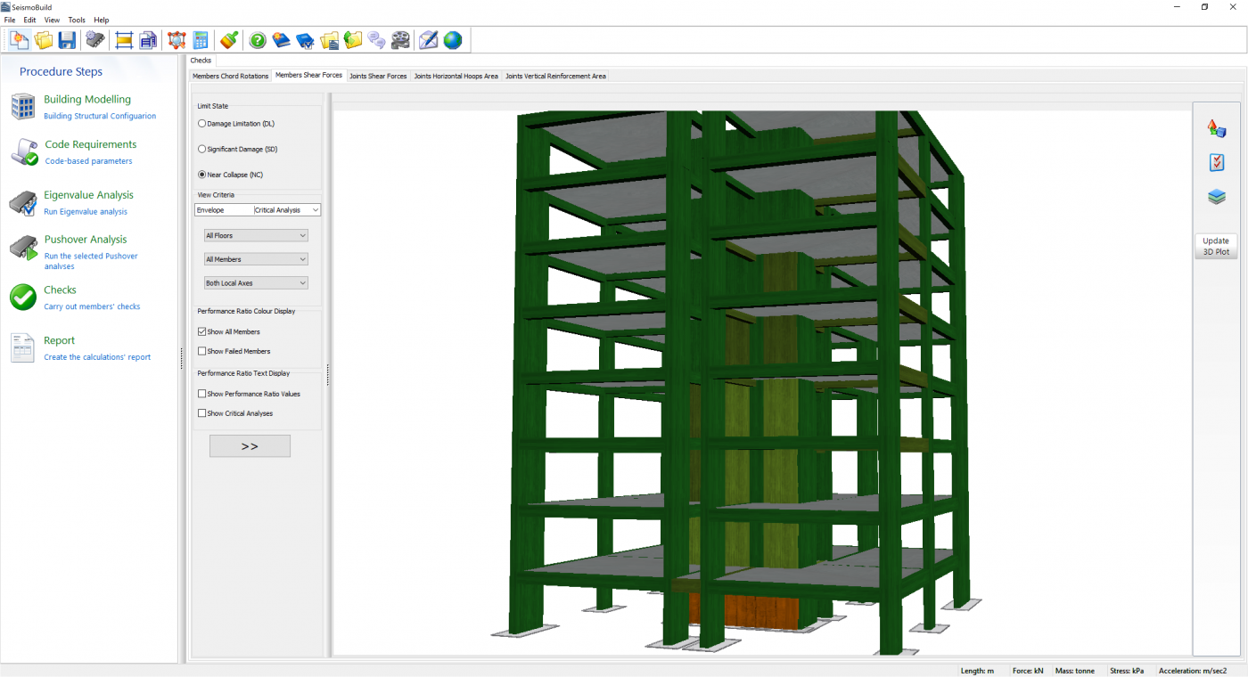Open the All Floors dropdown

256,235
